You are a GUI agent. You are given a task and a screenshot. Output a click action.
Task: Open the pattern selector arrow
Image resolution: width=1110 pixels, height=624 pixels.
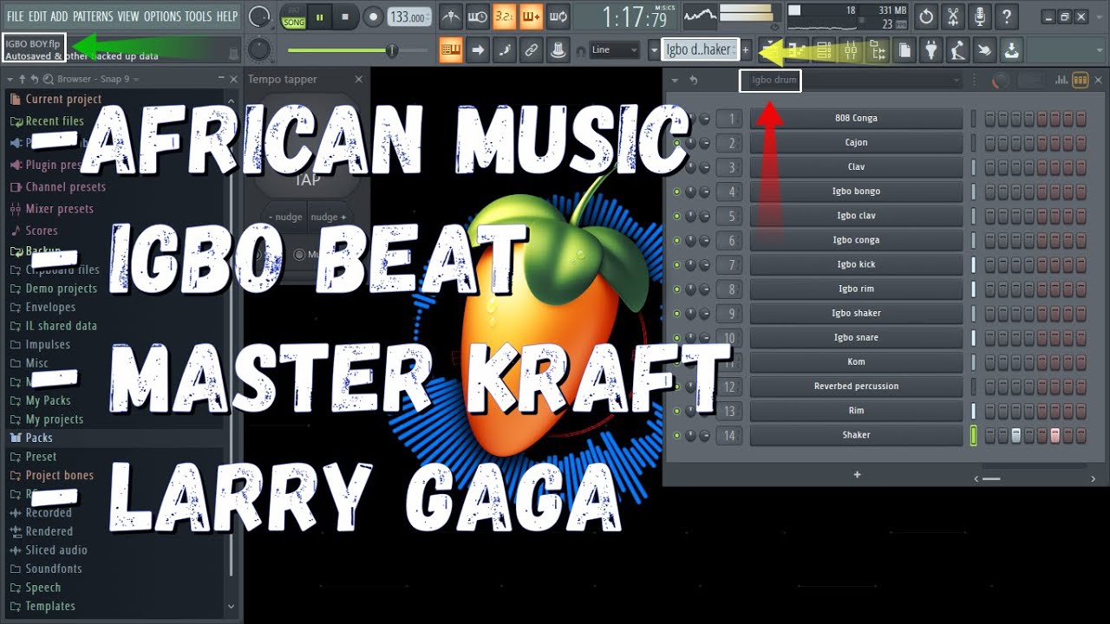tap(654, 50)
